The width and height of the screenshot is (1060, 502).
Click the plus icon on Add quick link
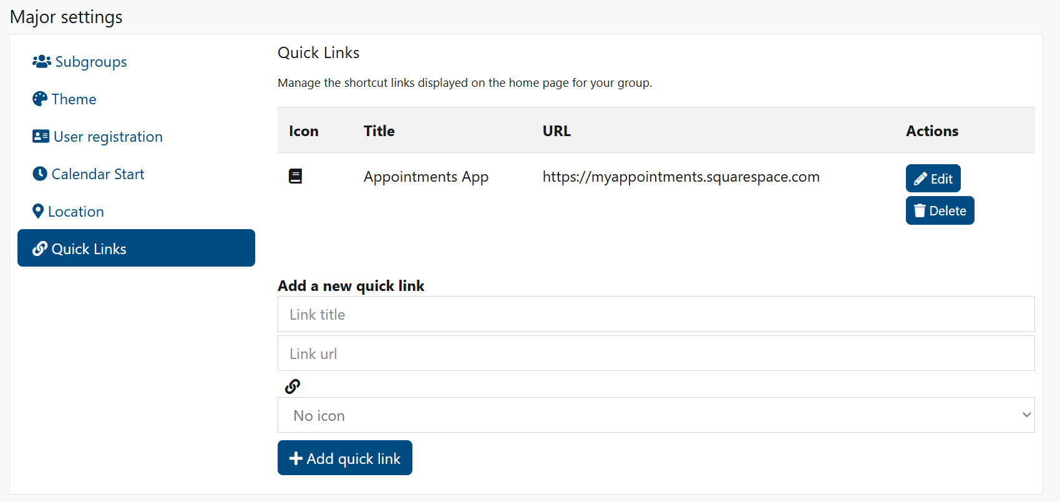[x=296, y=458]
